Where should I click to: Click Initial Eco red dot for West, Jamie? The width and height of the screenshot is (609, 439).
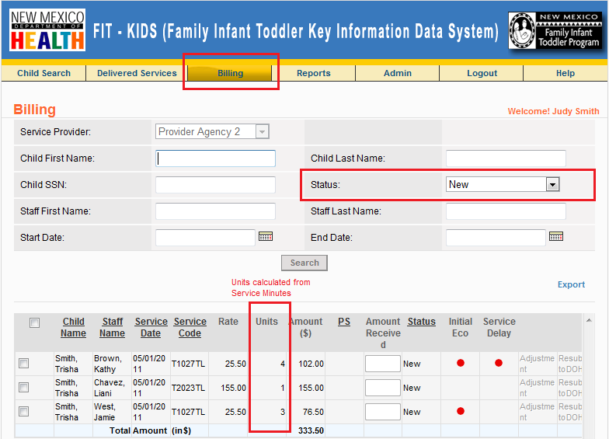click(461, 411)
